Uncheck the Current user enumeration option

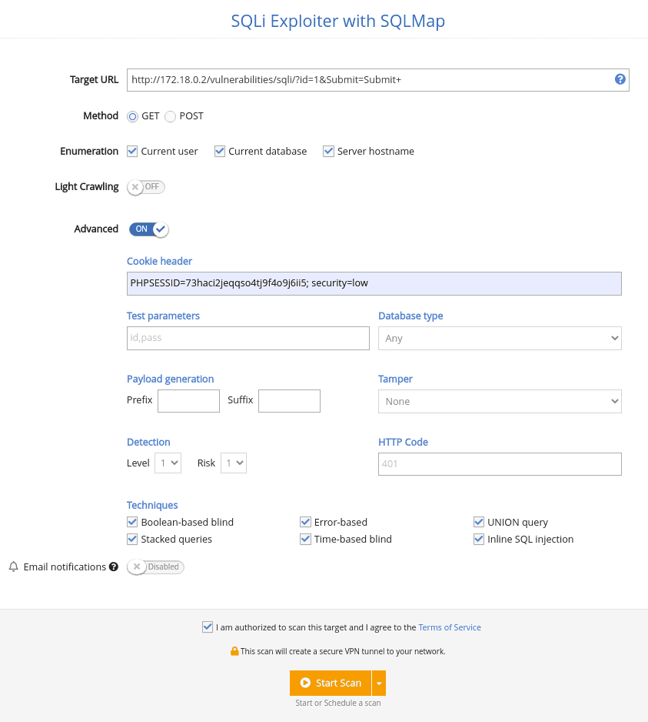point(131,151)
